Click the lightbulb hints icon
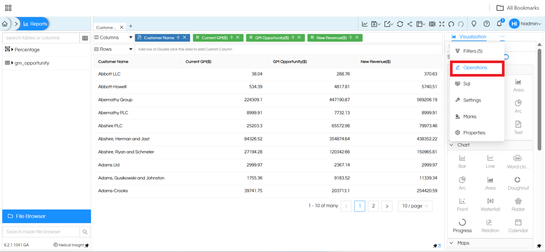The width and height of the screenshot is (545, 252). [473, 24]
